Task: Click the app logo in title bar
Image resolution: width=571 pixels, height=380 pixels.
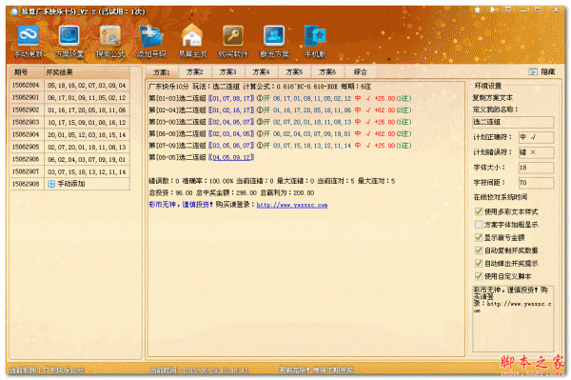Action: pos(14,11)
